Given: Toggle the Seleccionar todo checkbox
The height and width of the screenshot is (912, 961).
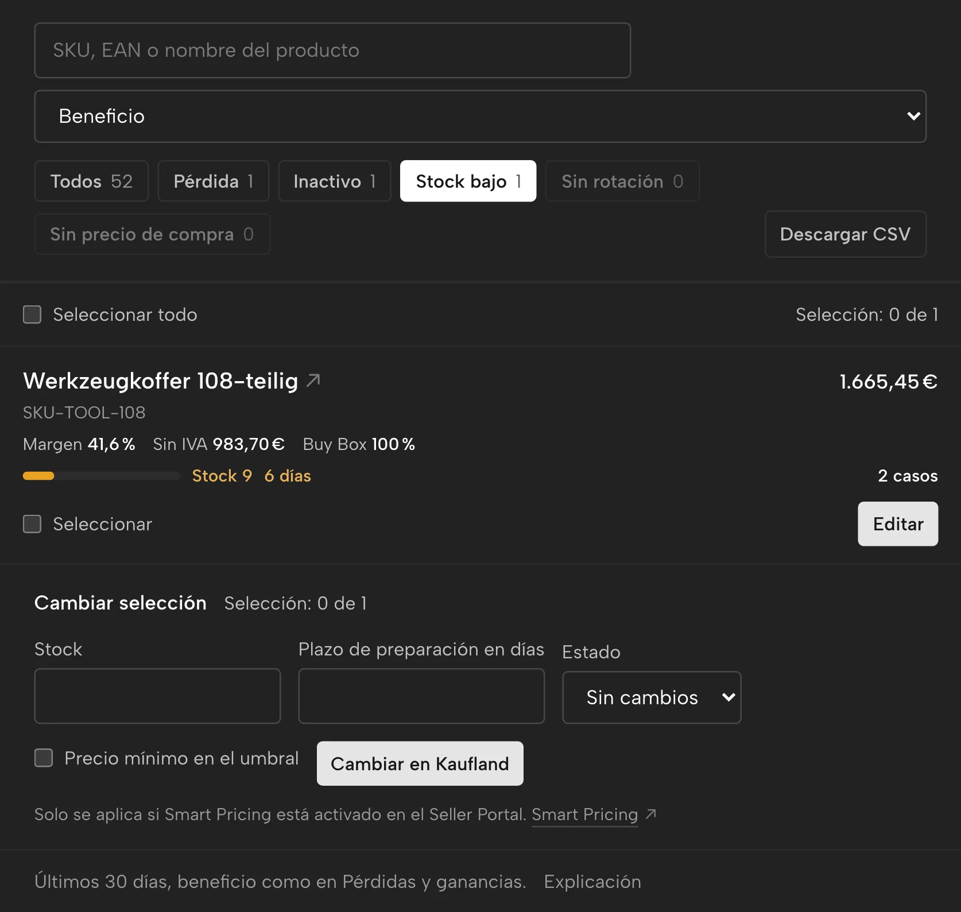Looking at the screenshot, I should [x=32, y=315].
